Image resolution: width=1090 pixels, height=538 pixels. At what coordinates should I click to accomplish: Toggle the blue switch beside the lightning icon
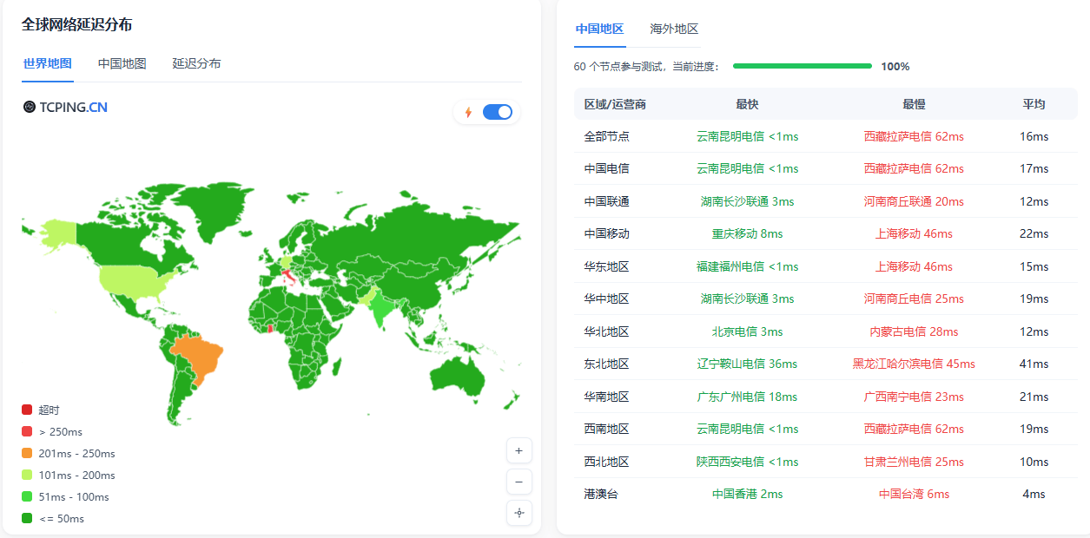tap(498, 112)
